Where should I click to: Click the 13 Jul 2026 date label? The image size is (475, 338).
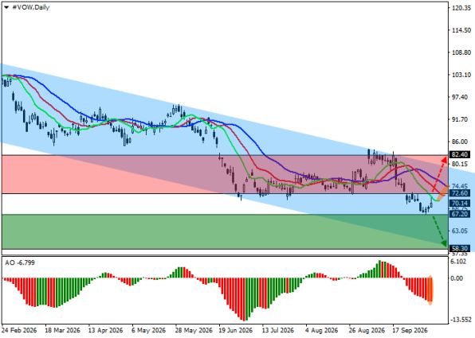[x=278, y=330]
